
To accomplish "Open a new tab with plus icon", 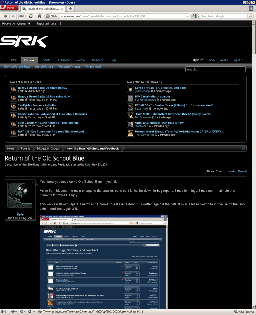I will click(x=70, y=9).
